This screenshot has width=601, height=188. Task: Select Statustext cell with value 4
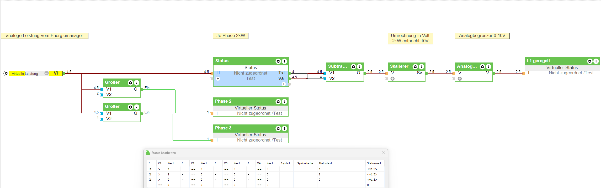coord(341,169)
